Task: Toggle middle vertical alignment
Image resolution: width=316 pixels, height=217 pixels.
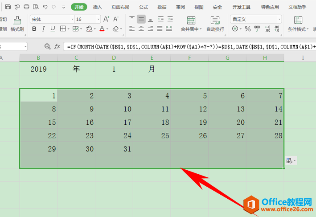Action: pyautogui.click(x=141, y=19)
